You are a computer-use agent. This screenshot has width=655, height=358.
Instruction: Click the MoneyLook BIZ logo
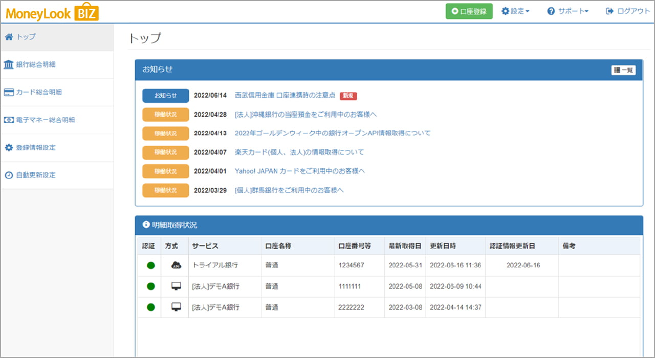point(52,12)
